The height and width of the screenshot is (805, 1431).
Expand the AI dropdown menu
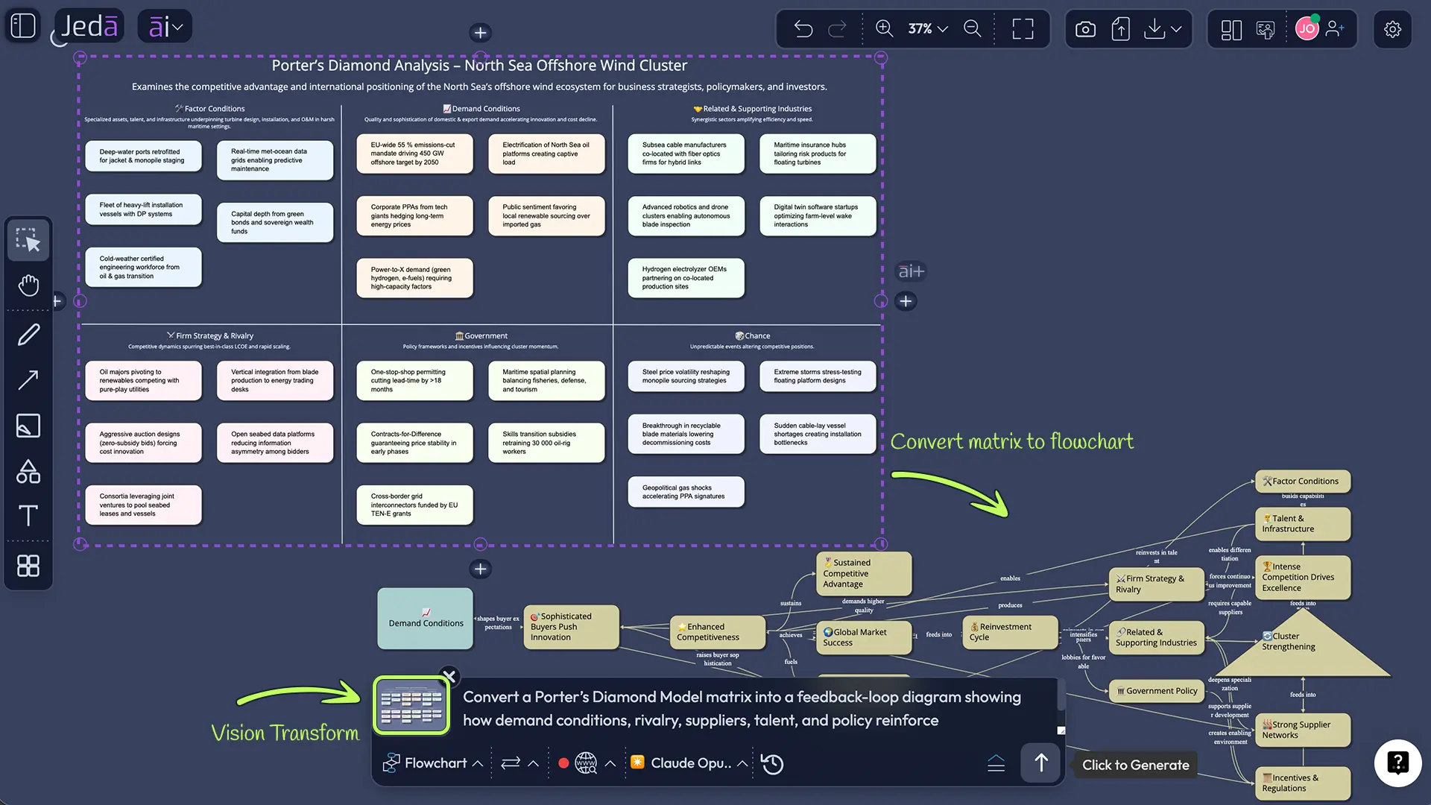(x=165, y=28)
